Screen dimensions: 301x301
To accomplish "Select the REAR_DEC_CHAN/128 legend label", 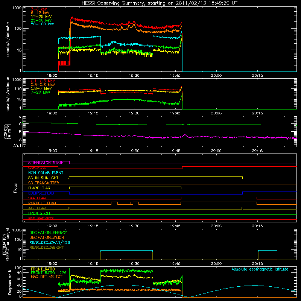I will 50,243.
